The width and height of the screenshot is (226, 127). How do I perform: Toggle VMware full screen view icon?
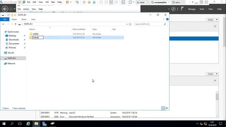(111, 2)
